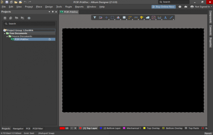213x135 pixels.
Task: Select the Place Via tool
Action: coord(142,17)
